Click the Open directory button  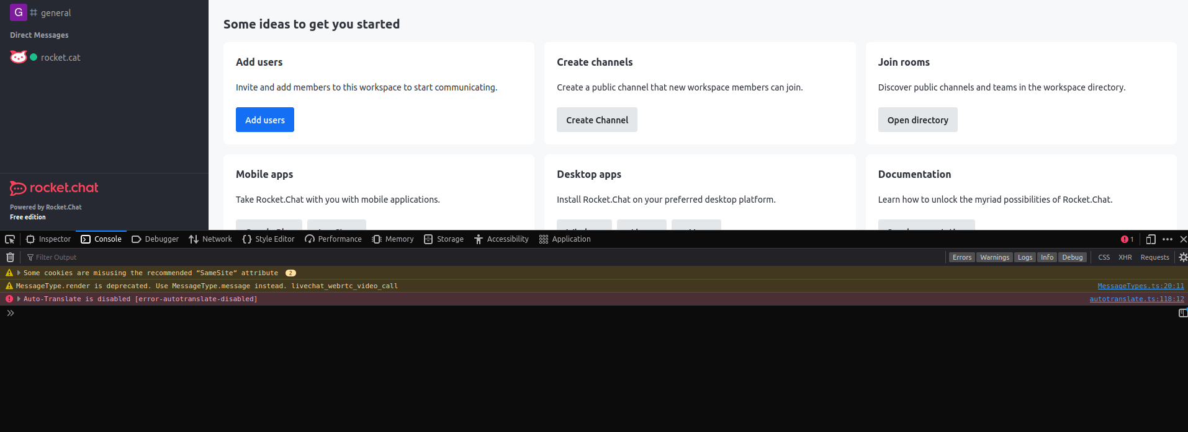point(917,120)
